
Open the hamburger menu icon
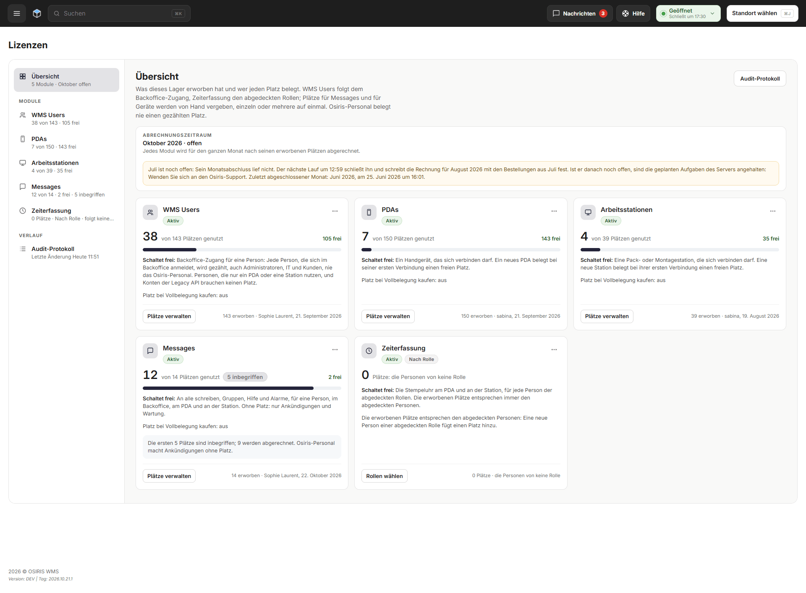pos(17,13)
